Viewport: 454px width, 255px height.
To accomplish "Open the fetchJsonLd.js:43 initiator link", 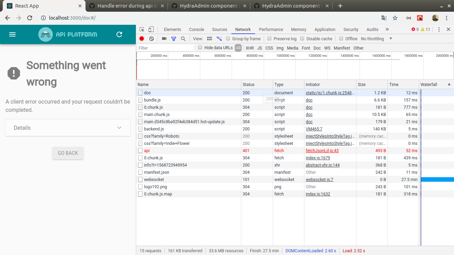I will 322,151.
